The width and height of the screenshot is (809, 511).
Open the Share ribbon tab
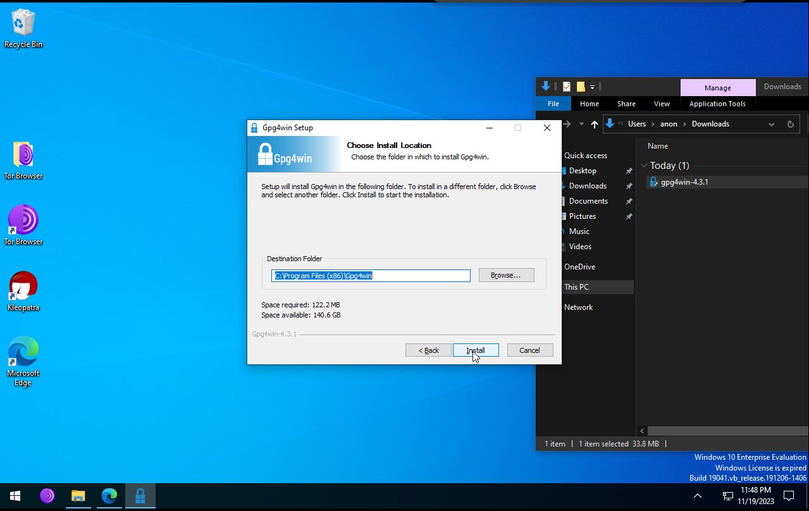click(626, 104)
